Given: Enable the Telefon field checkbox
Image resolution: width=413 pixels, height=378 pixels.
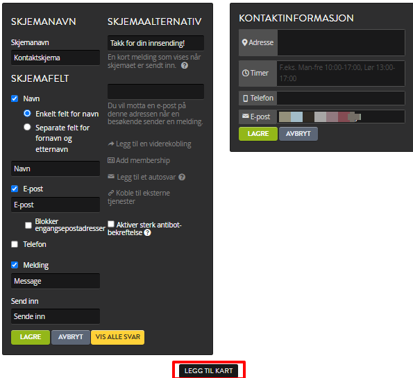Looking at the screenshot, I should click(x=15, y=244).
